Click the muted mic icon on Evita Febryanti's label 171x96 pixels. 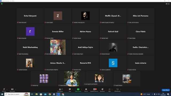(18, 22)
